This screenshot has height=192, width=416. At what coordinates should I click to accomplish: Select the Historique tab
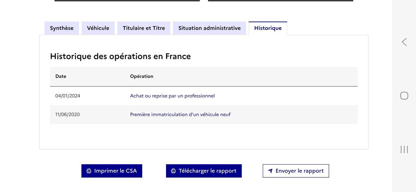pos(268,28)
